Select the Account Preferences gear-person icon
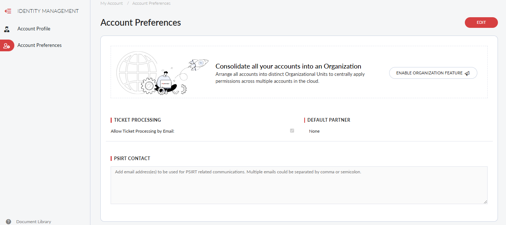The height and width of the screenshot is (225, 506). tap(7, 45)
